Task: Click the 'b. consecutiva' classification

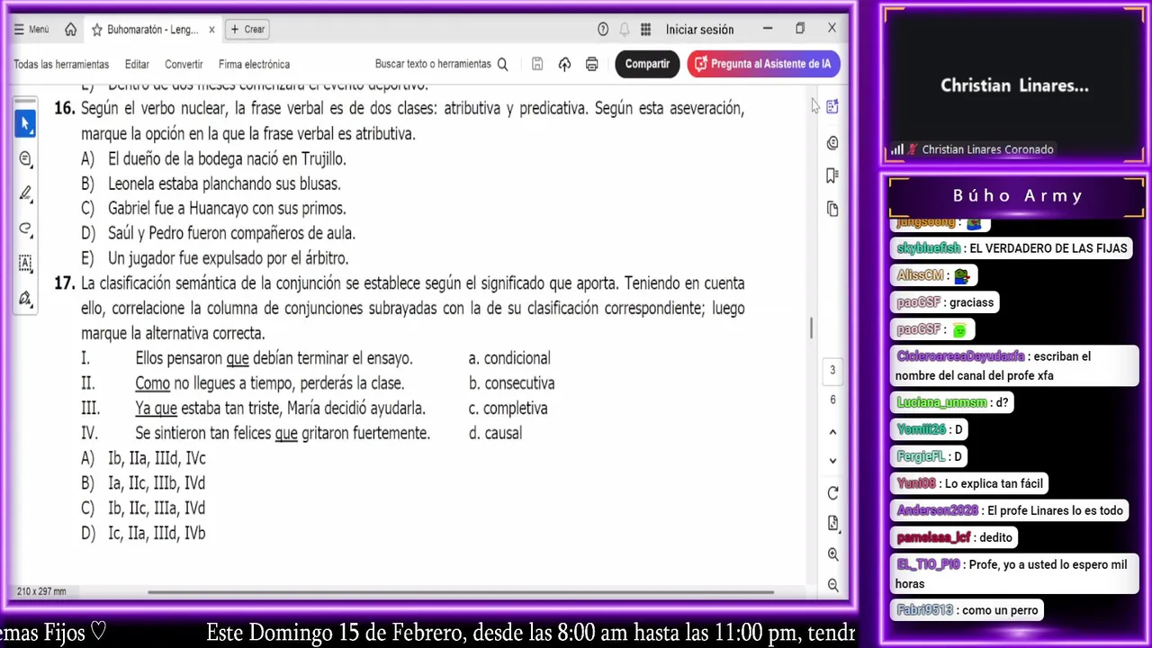Action: tap(511, 382)
